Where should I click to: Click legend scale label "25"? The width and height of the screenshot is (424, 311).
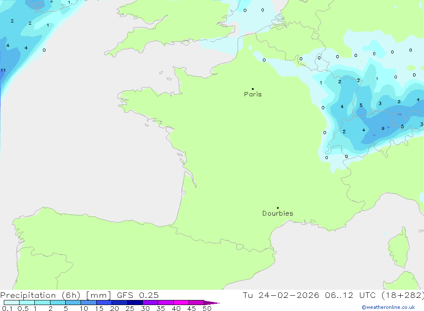130,308
